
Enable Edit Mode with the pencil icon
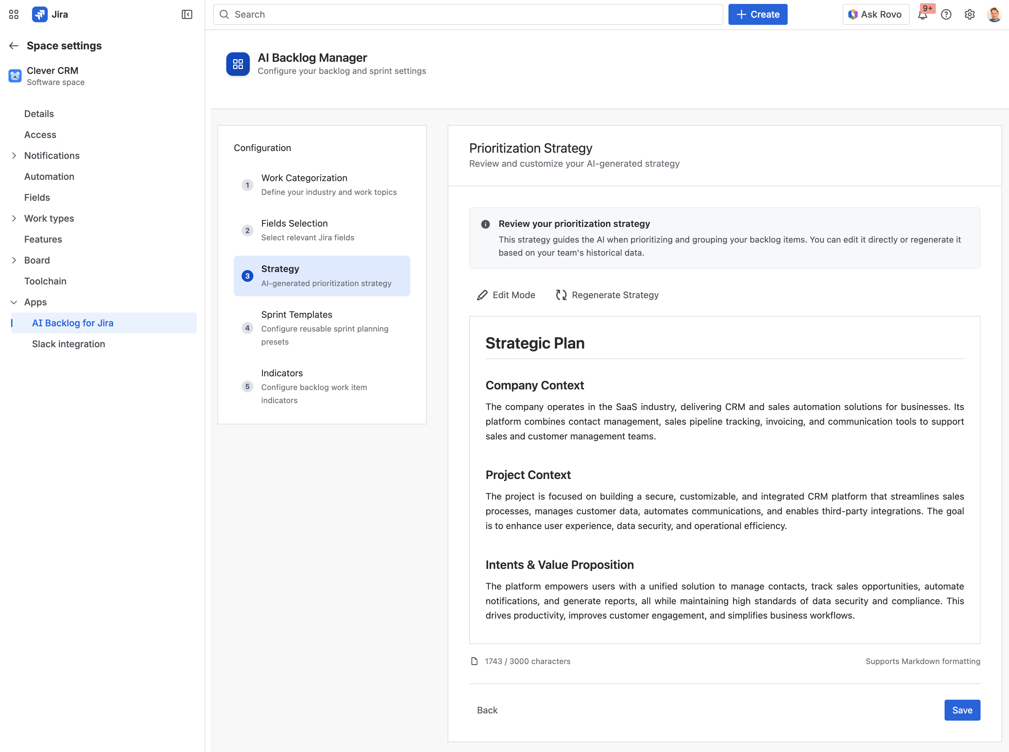tap(505, 295)
